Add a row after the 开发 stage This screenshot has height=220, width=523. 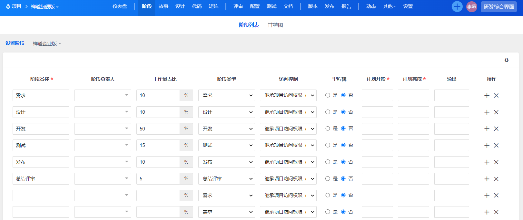(487, 129)
